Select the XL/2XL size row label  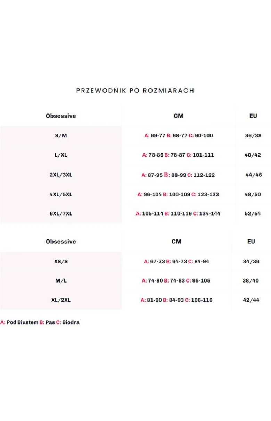point(61,300)
